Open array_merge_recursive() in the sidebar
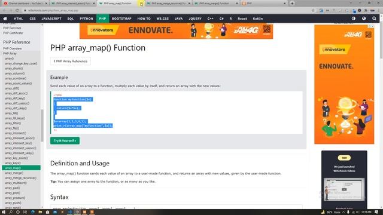The image size is (383, 215). point(21,178)
